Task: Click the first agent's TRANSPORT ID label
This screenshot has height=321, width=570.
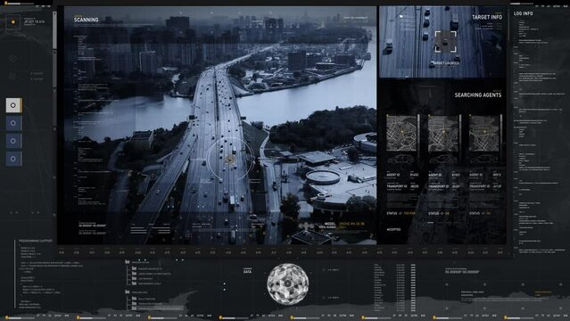Action: 397,186
